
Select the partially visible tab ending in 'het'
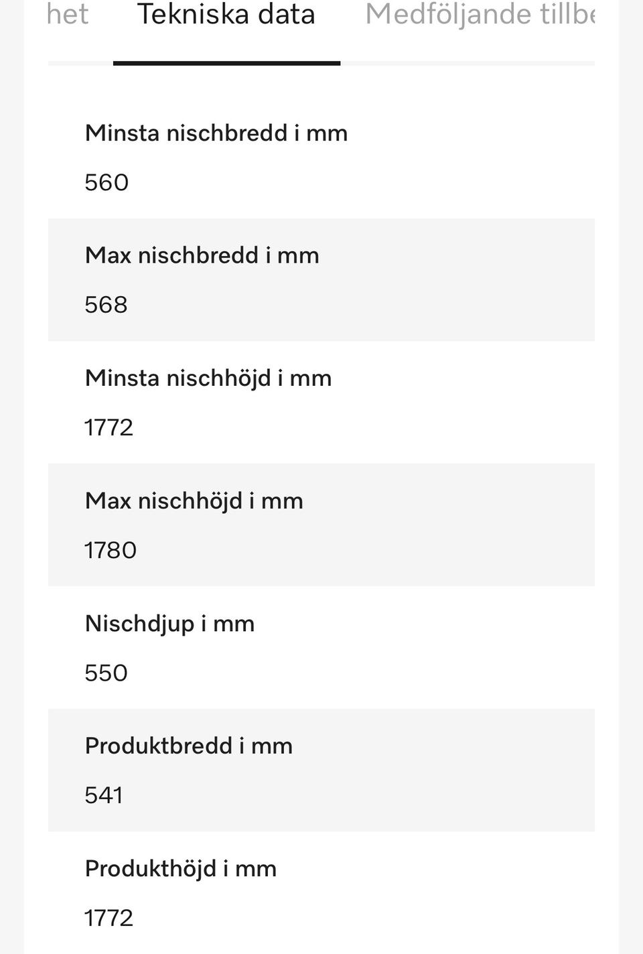68,15
